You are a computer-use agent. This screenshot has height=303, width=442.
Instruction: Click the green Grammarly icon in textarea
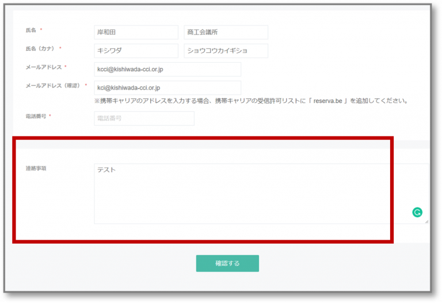[x=417, y=213]
